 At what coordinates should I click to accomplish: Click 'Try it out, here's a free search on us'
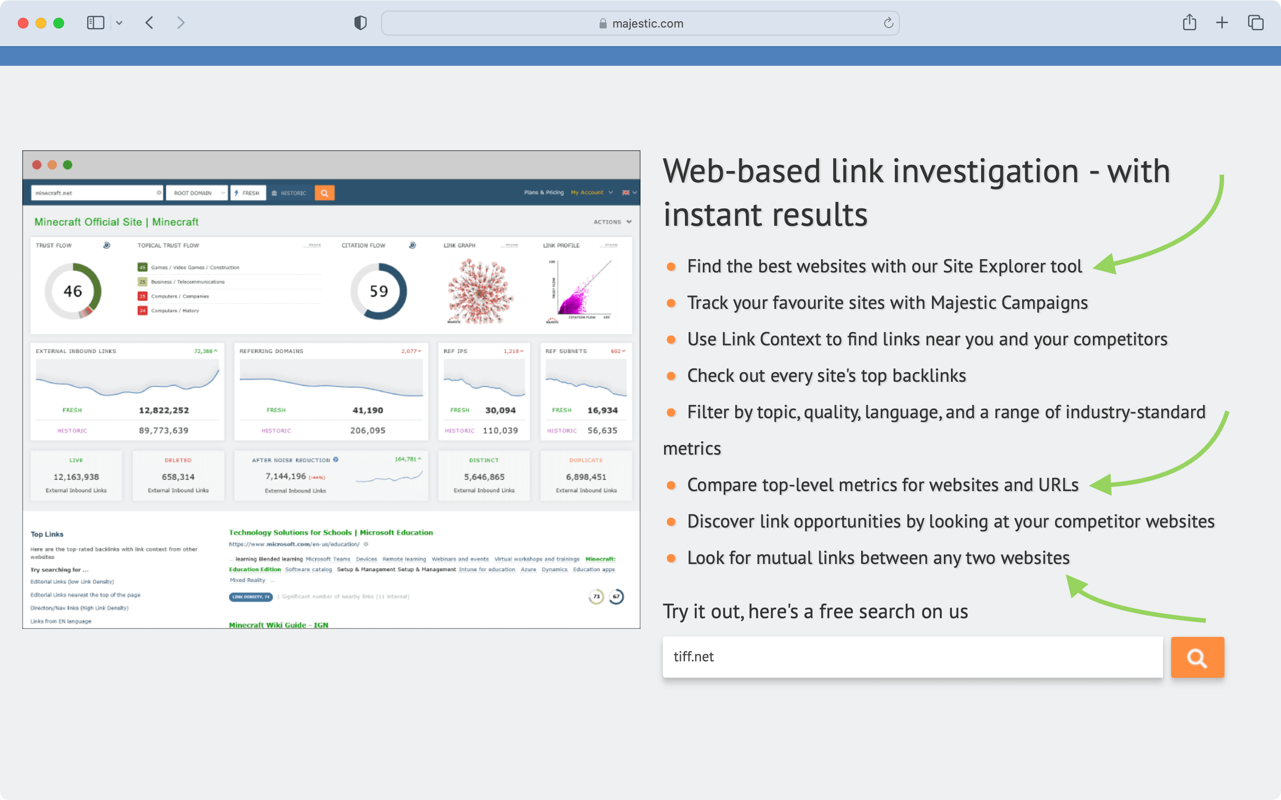click(x=815, y=612)
